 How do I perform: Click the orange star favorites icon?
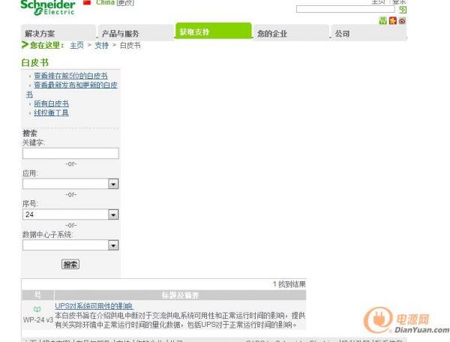394,20
